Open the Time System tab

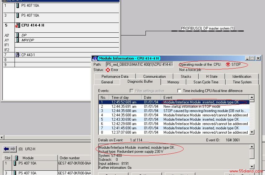(x=242, y=82)
